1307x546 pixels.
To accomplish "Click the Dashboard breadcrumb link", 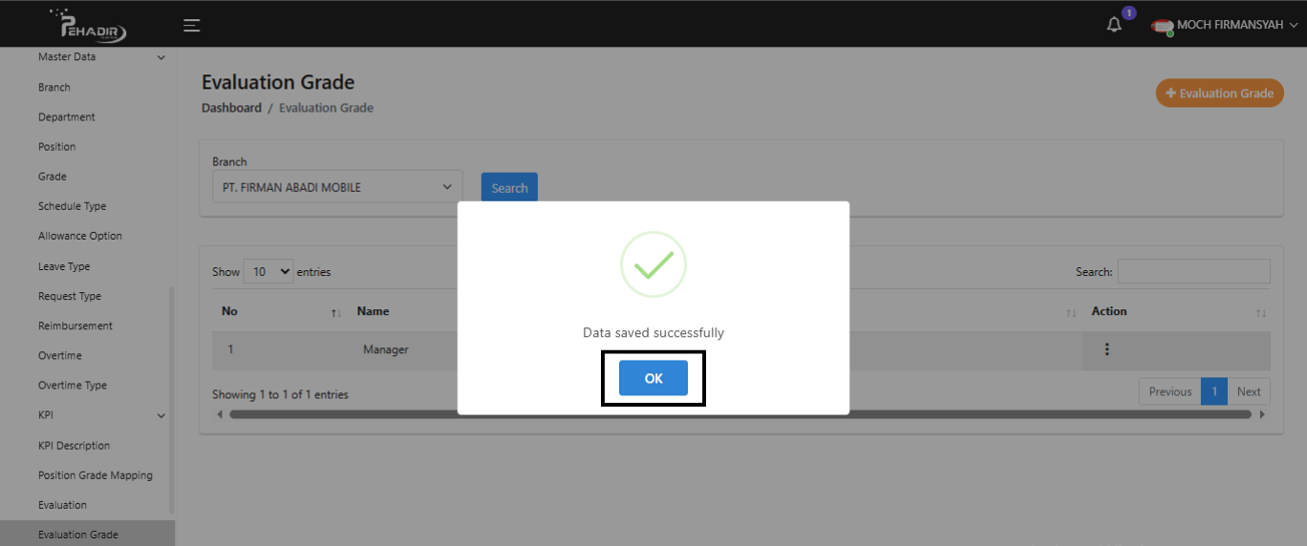I will click(x=231, y=108).
